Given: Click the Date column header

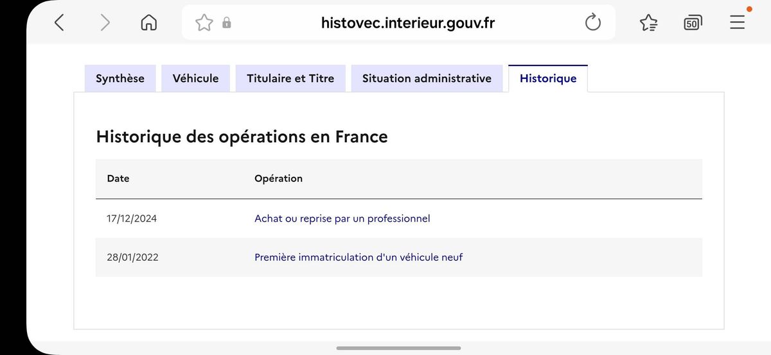Looking at the screenshot, I should click(x=118, y=178).
